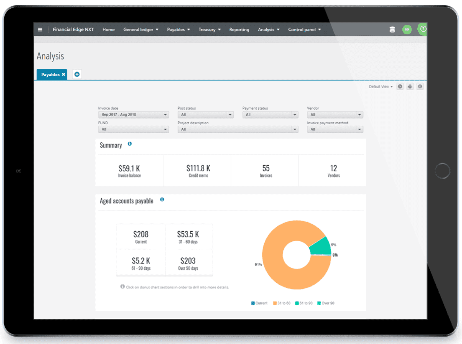
Task: Click the clock history icon
Action: point(400,87)
